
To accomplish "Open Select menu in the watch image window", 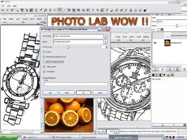I will (11, 19).
